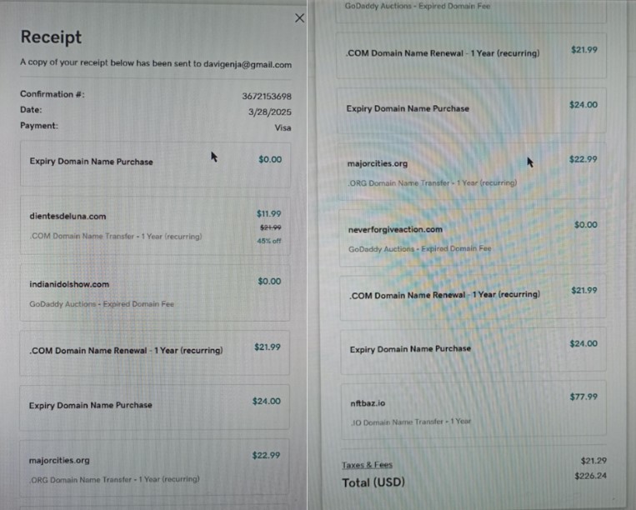This screenshot has width=636, height=510.
Task: Select confirmation number 3672153698
Action: (x=267, y=96)
